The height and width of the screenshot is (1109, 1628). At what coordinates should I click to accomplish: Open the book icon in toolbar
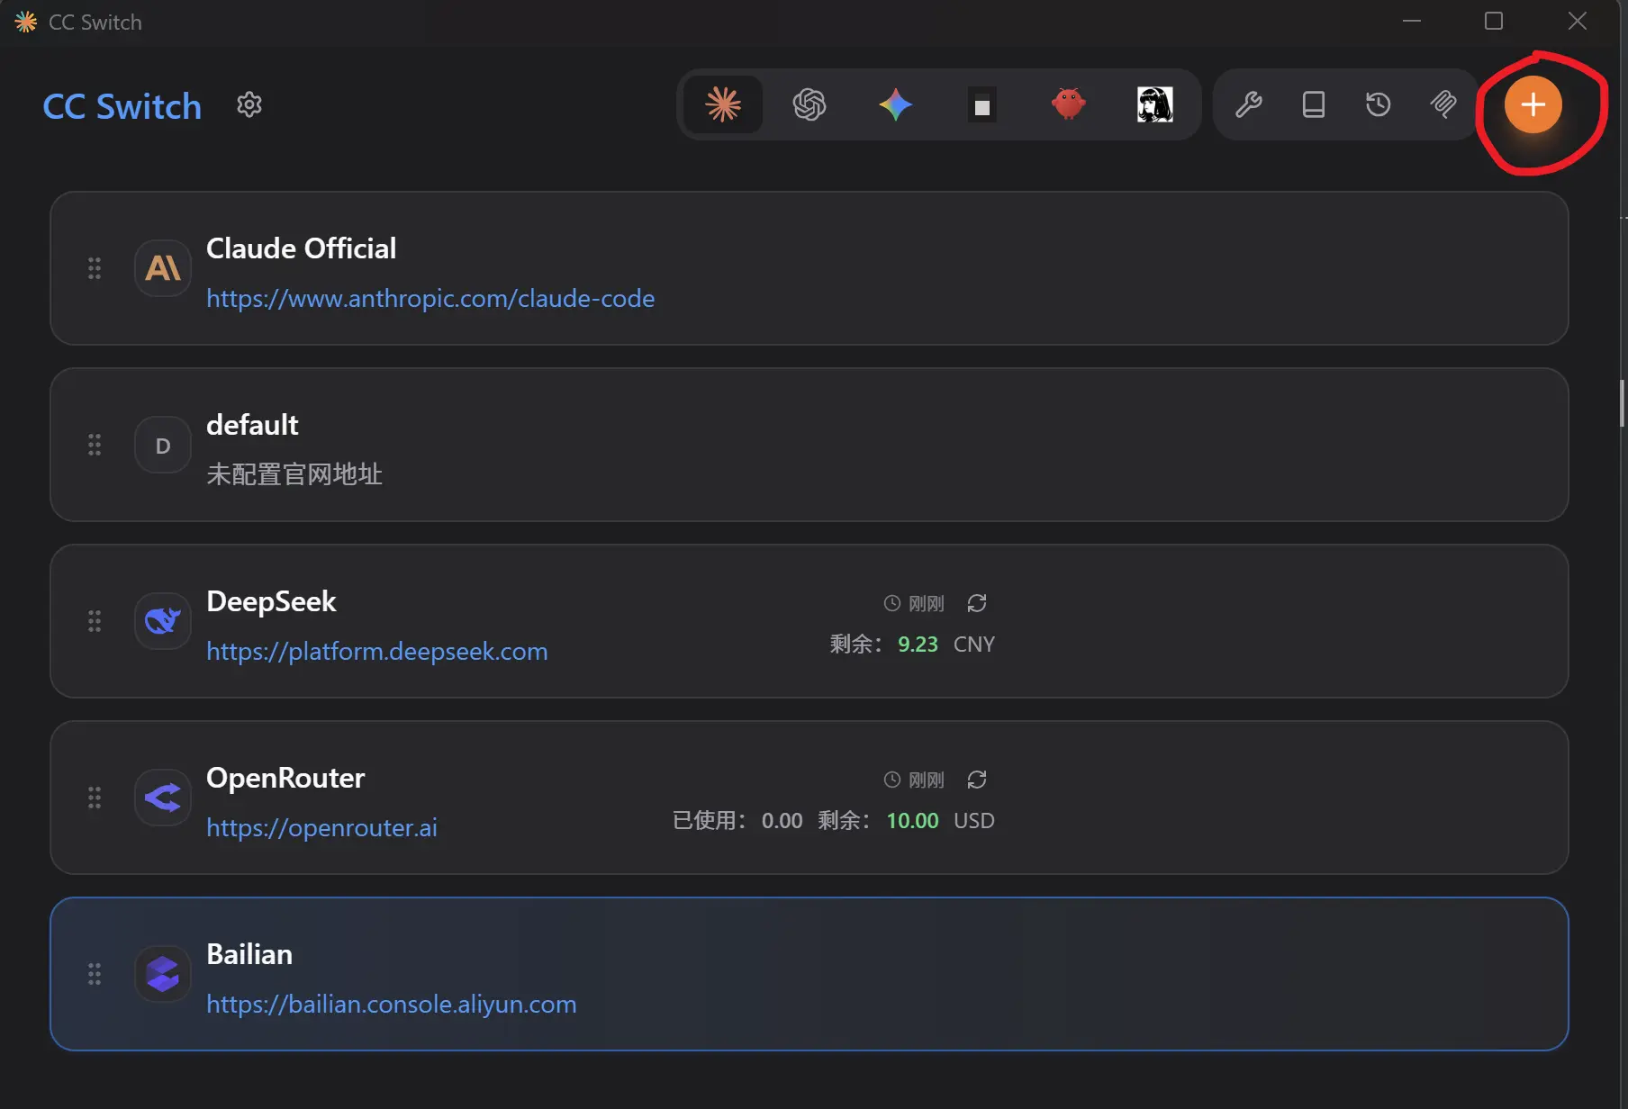pyautogui.click(x=1314, y=105)
